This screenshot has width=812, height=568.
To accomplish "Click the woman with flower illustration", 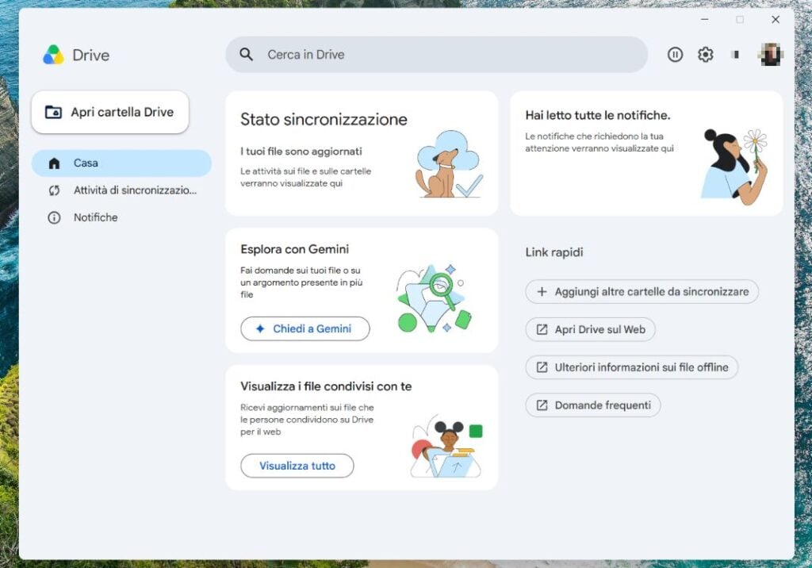I will pyautogui.click(x=733, y=167).
